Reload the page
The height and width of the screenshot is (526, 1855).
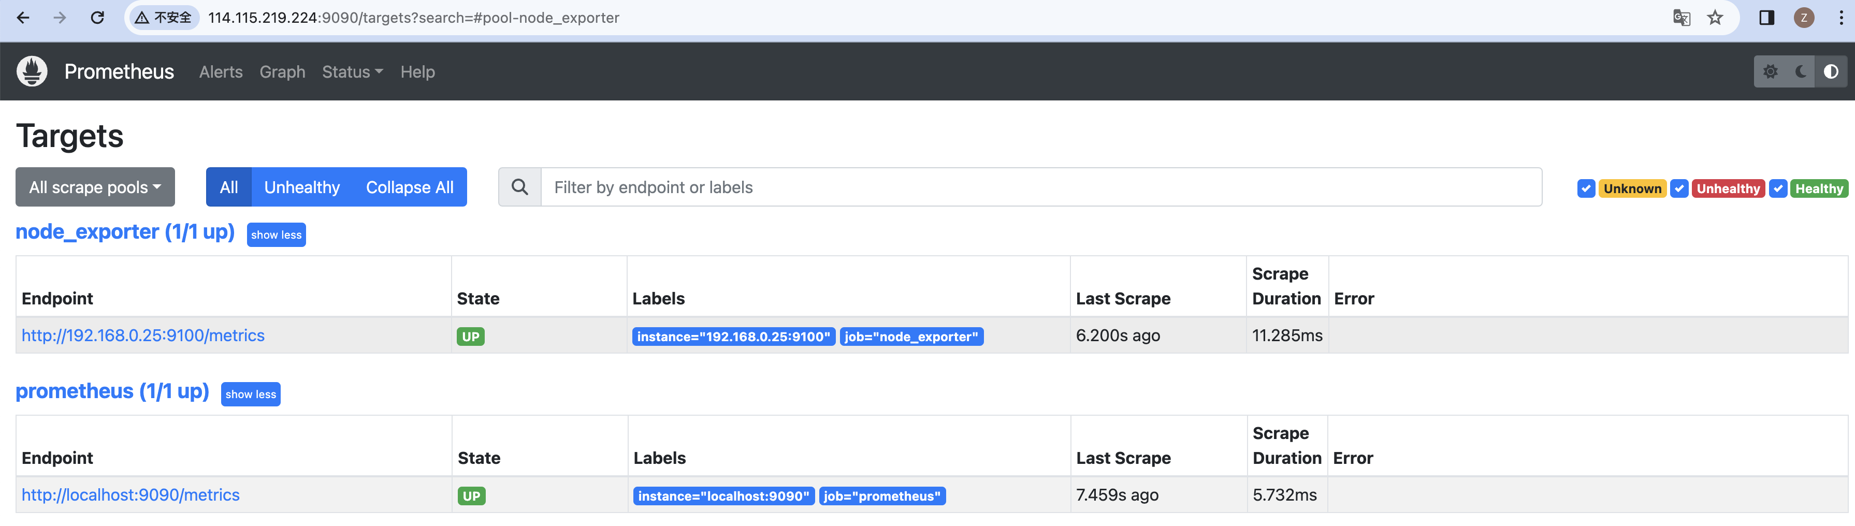click(x=97, y=17)
